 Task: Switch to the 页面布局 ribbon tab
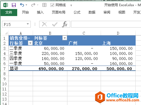click(59, 12)
